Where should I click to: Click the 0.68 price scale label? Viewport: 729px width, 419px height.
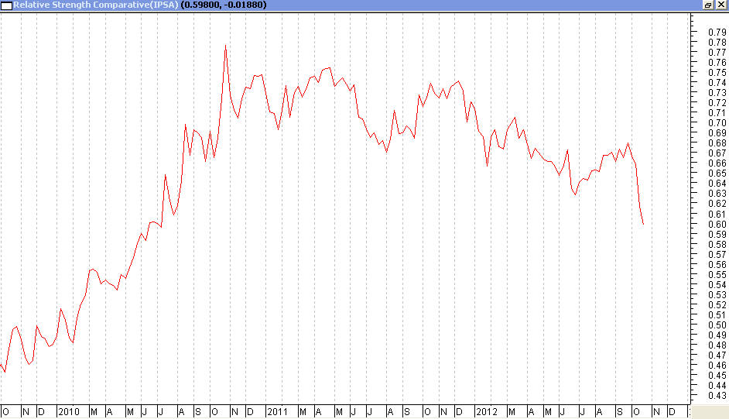[717, 143]
